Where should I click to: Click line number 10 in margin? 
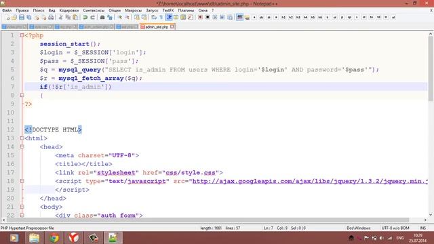[x=11, y=113]
